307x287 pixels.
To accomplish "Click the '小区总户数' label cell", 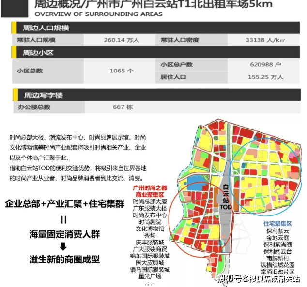I will pos(191,65).
